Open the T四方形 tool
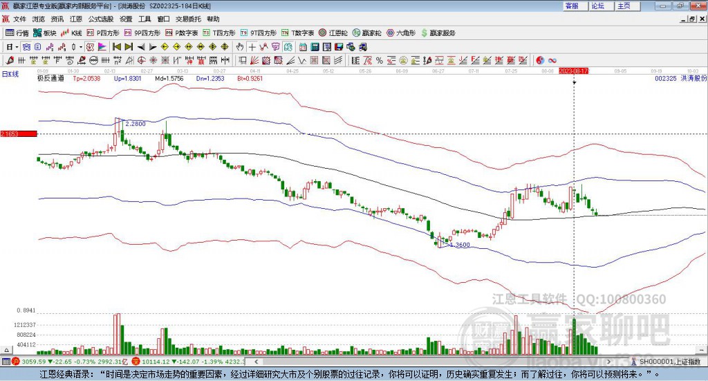The width and height of the screenshot is (708, 381). pyautogui.click(x=219, y=33)
